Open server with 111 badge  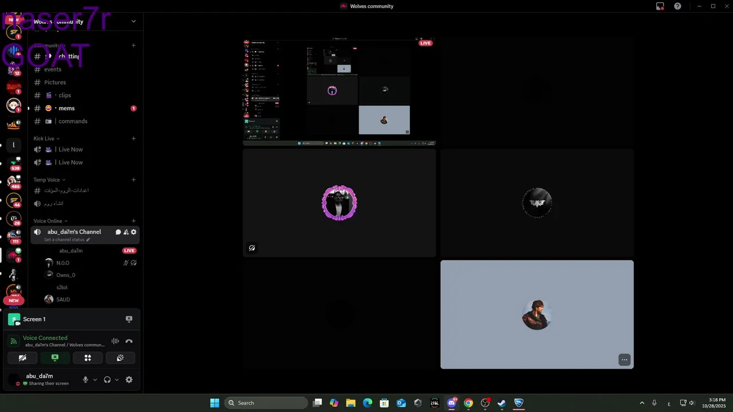[x=14, y=237]
